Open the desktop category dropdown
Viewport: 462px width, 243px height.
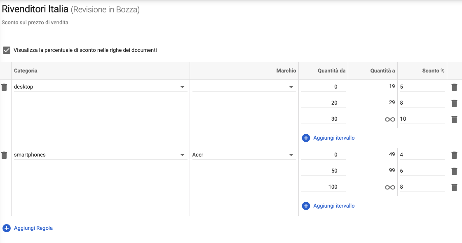point(182,87)
